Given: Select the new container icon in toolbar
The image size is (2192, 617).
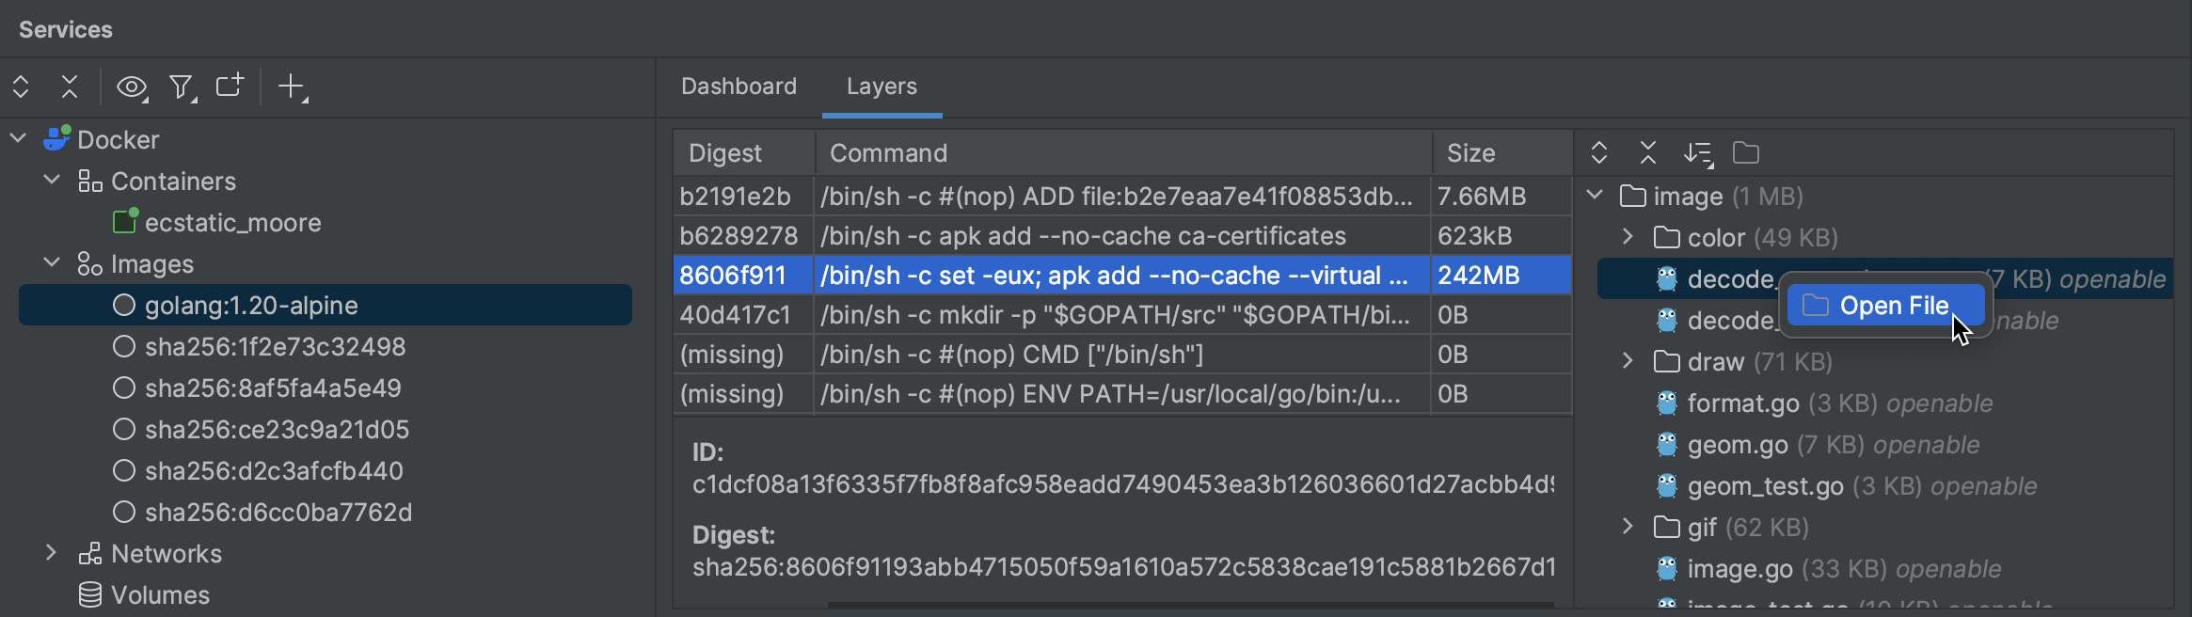Looking at the screenshot, I should click(229, 87).
